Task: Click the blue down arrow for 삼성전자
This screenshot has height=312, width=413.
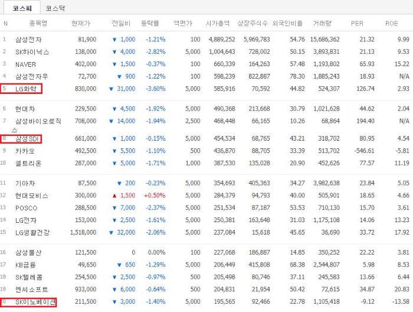Action: pyautogui.click(x=114, y=40)
